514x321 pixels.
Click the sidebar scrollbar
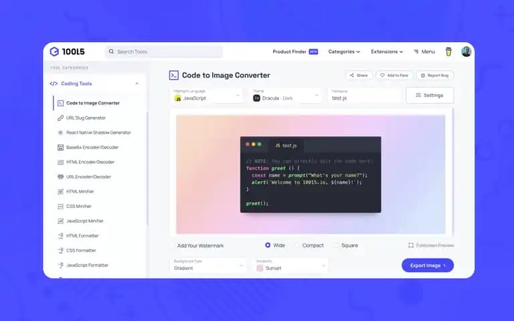[x=147, y=169]
